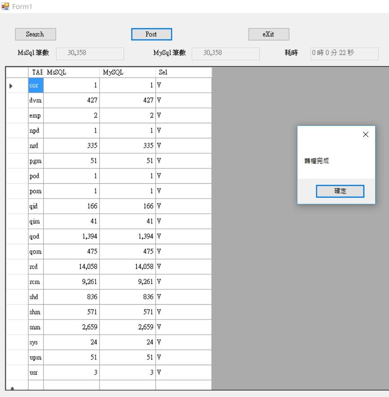
Task: Click MySQL value 2,659 in snm row
Action: 127,327
